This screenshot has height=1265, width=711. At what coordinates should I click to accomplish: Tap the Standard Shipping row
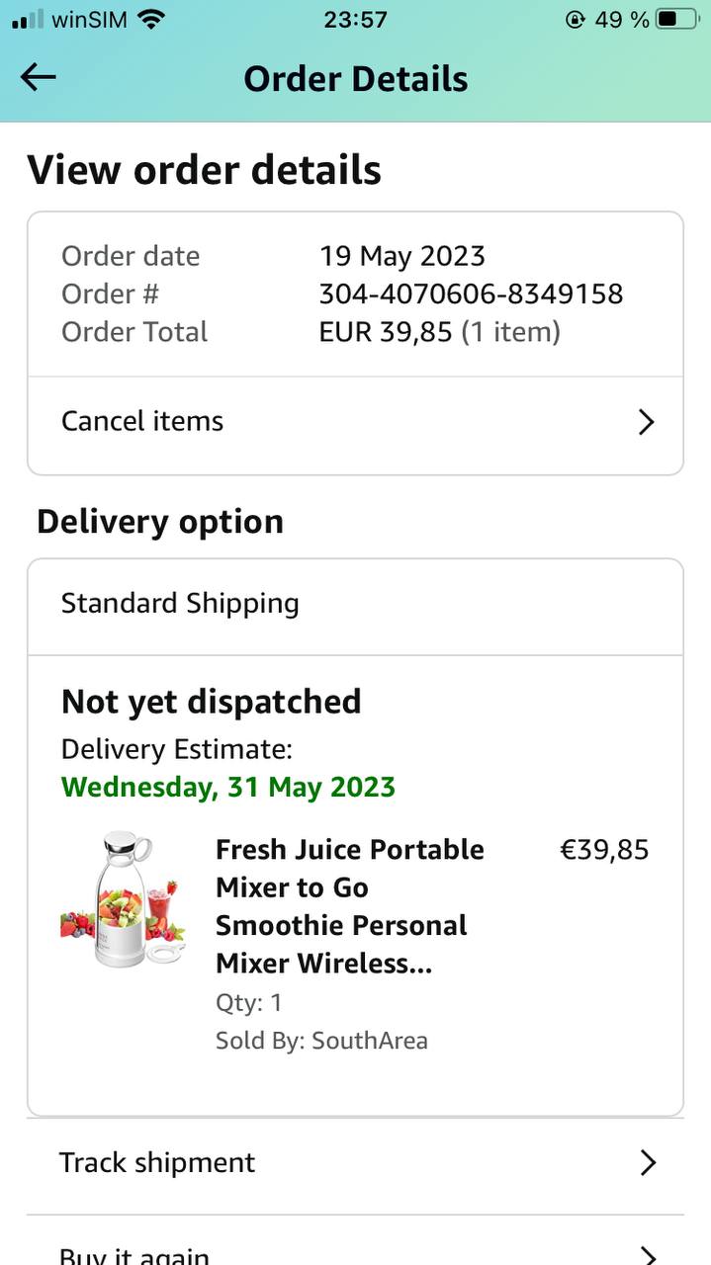[180, 604]
